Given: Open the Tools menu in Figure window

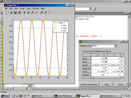Looking at the screenshot, I should [x=29, y=8].
